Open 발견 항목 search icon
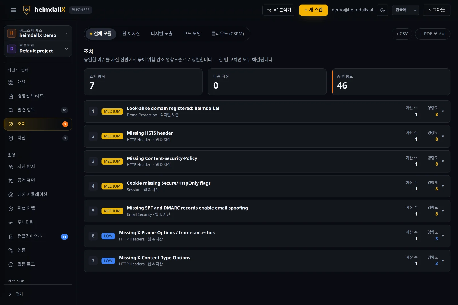The height and width of the screenshot is (305, 458). click(x=11, y=110)
